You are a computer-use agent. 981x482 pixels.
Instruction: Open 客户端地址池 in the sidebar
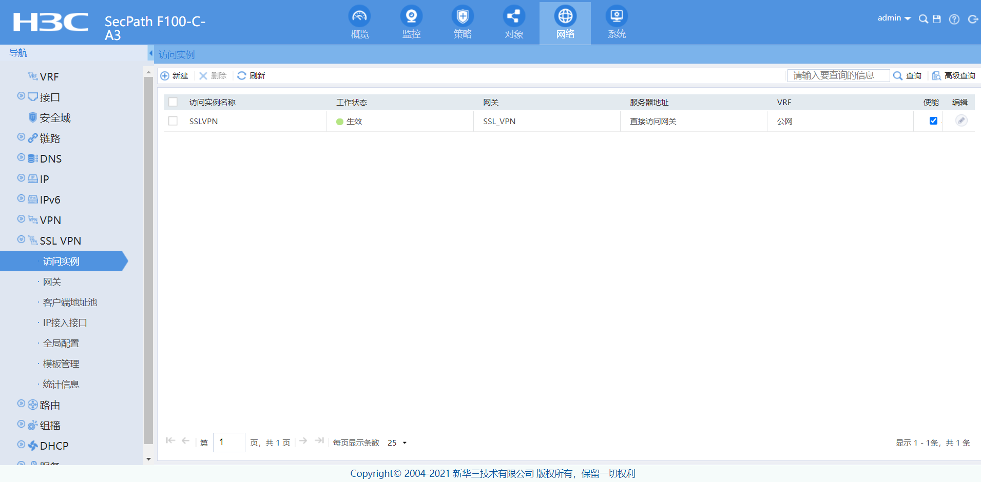coord(70,303)
